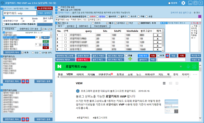204x123 pixels.
Task: Click 연관검색어 복사 button
Action: [12, 52]
